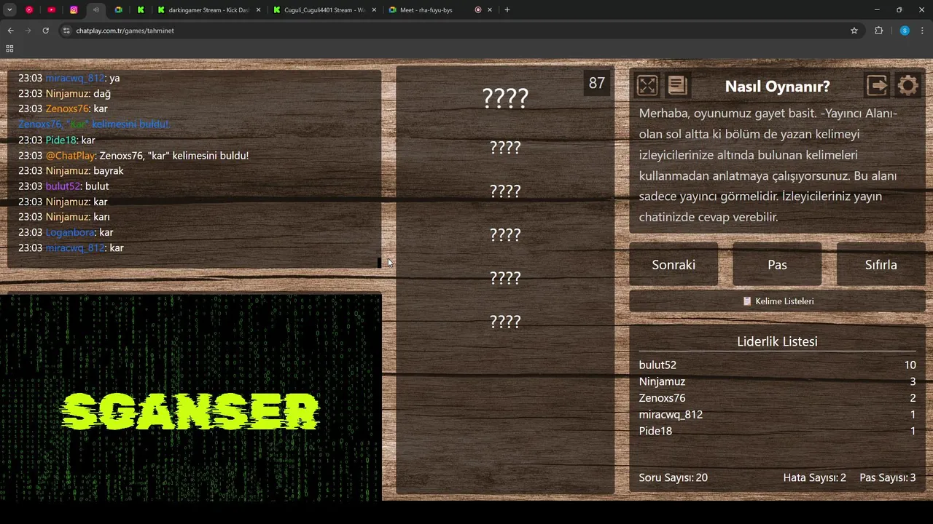The width and height of the screenshot is (933, 524).
Task: Open a new browser tab
Action: 507,9
